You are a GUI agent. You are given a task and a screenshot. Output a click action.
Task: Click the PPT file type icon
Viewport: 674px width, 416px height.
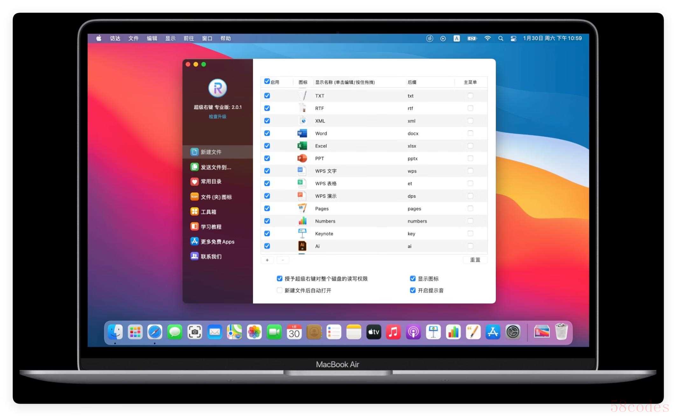pyautogui.click(x=302, y=158)
